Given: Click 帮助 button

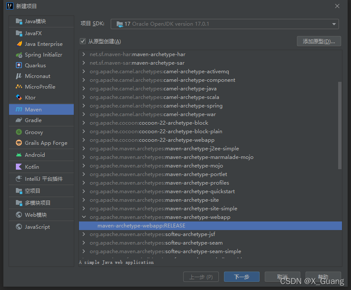Looking at the screenshot, I should pyautogui.click(x=323, y=277).
